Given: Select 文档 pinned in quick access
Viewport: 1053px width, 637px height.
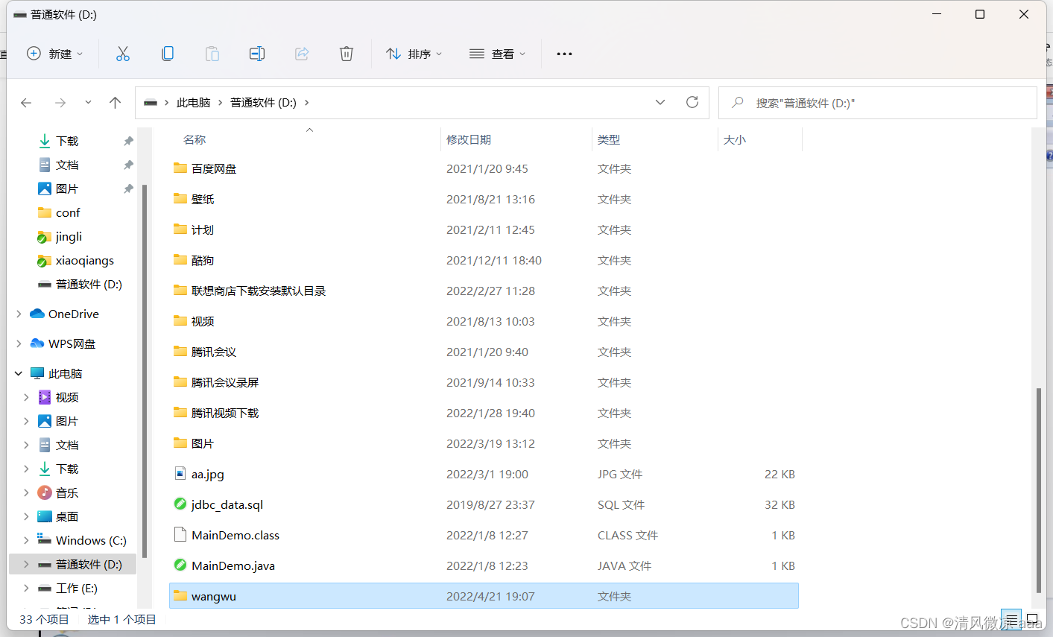Looking at the screenshot, I should 67,165.
